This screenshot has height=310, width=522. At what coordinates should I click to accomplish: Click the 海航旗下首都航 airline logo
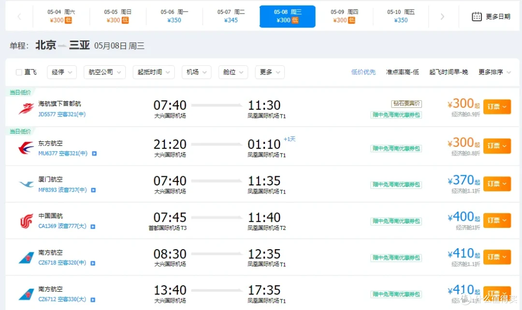[x=26, y=109]
